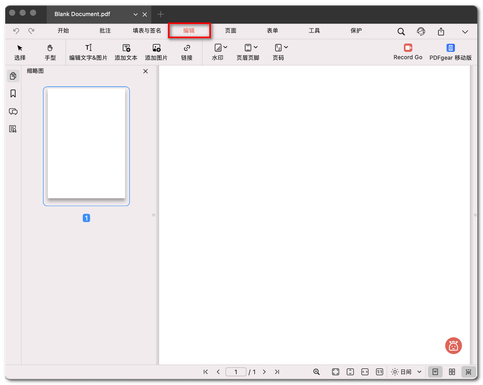483x385 pixels.
Task: Close the 缩略图 thumbnail panel
Action: point(145,71)
